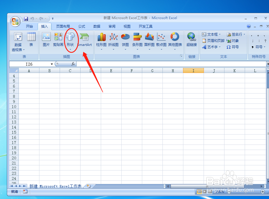269x199 pixels.
Task: Click inside the Name Box showing I26
Action: [29, 64]
